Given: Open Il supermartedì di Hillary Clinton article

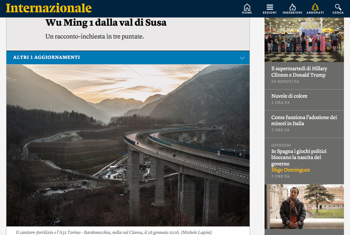Looking at the screenshot, I should [299, 72].
